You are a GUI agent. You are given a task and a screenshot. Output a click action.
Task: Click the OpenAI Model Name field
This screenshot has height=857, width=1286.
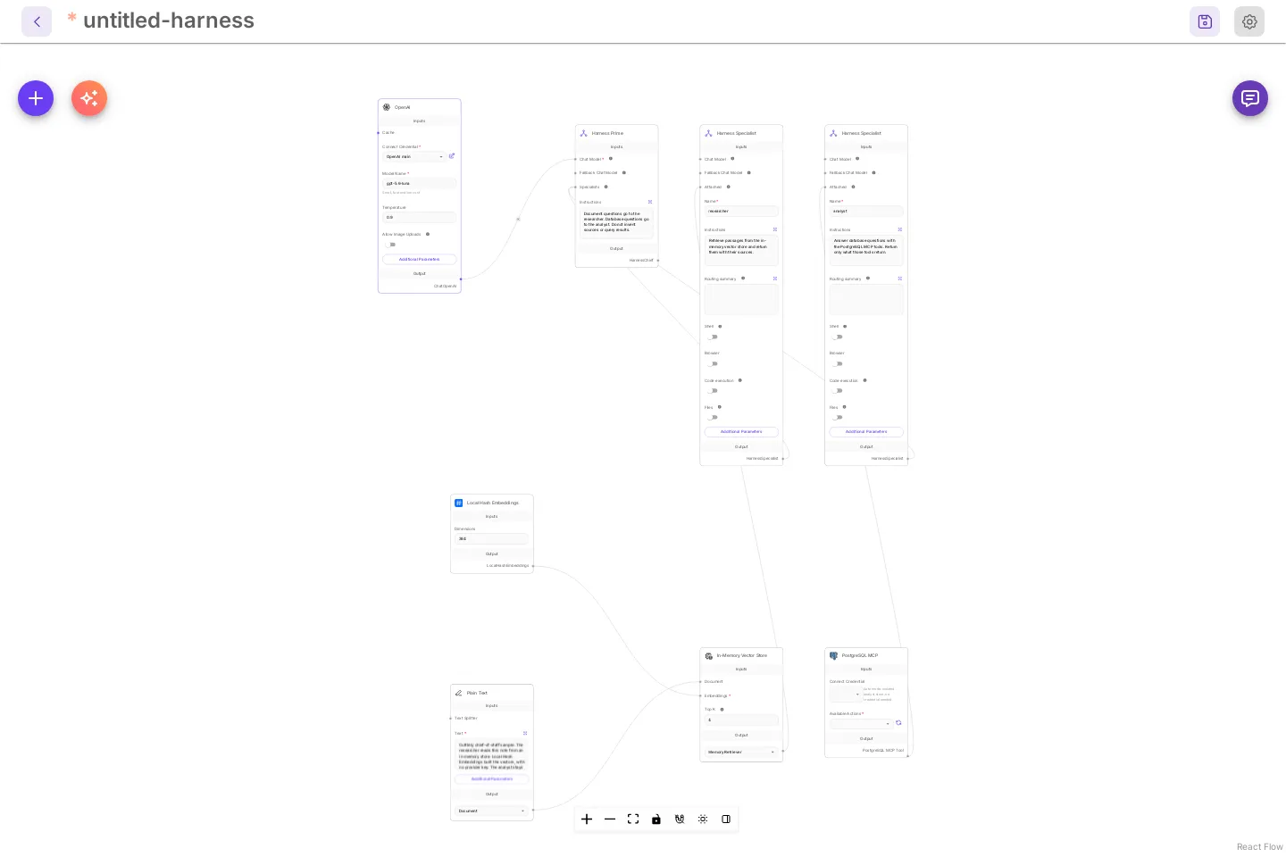point(420,183)
